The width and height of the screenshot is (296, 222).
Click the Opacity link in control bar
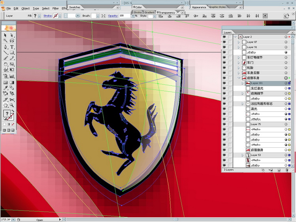pyautogui.click(x=113, y=16)
